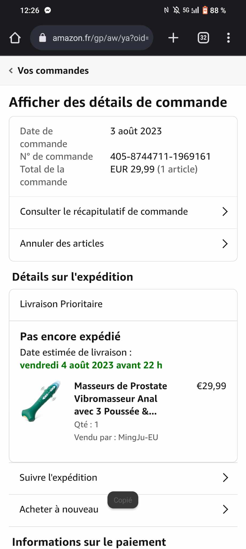Open Annuler des articles row
This screenshot has width=246, height=549.
point(62,243)
